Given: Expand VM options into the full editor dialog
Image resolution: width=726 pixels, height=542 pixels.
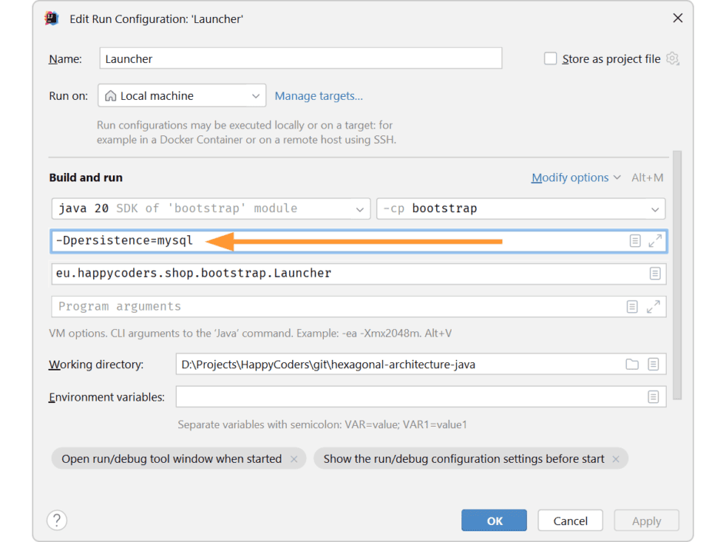Looking at the screenshot, I should [x=654, y=241].
